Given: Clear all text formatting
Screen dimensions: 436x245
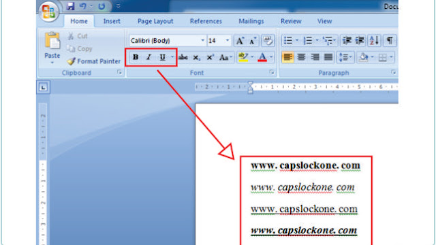Looking at the screenshot, I should [268, 41].
